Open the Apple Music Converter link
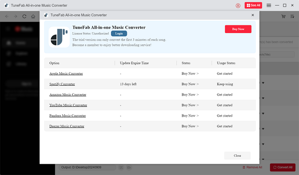 pyautogui.click(x=66, y=73)
